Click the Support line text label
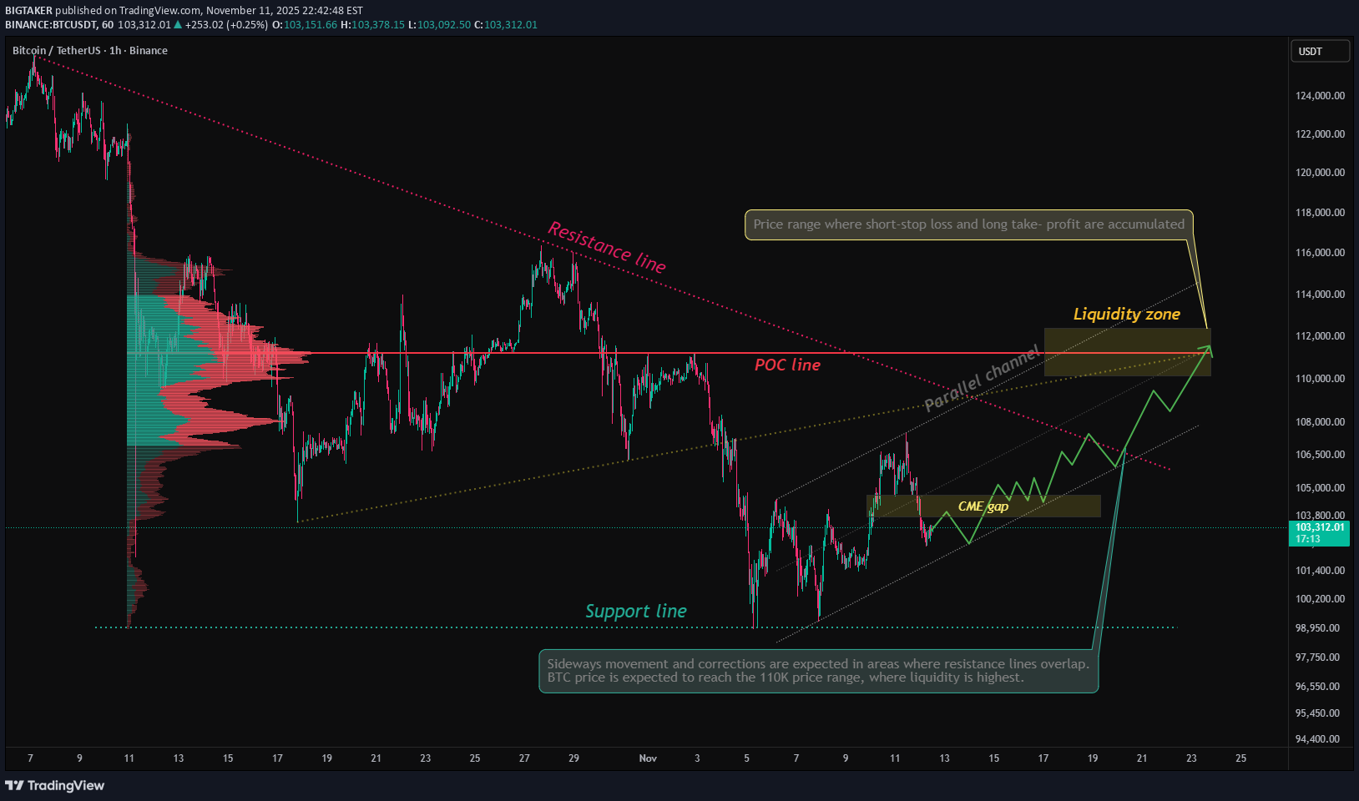The image size is (1359, 801). click(x=635, y=611)
